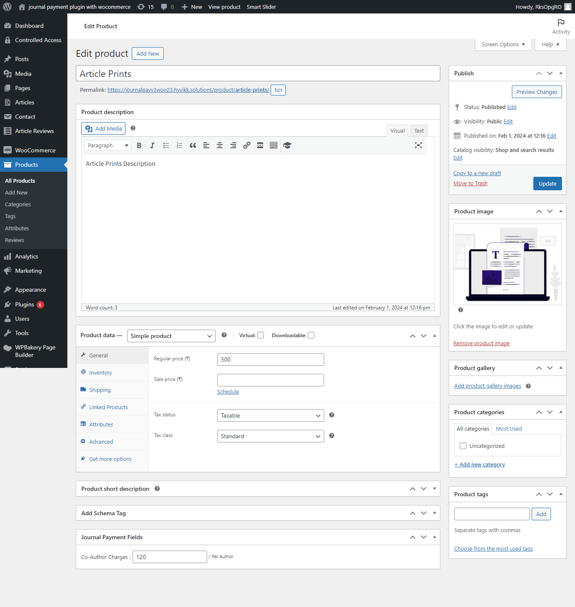Insert a link in the description
Image resolution: width=575 pixels, height=607 pixels.
click(x=247, y=145)
